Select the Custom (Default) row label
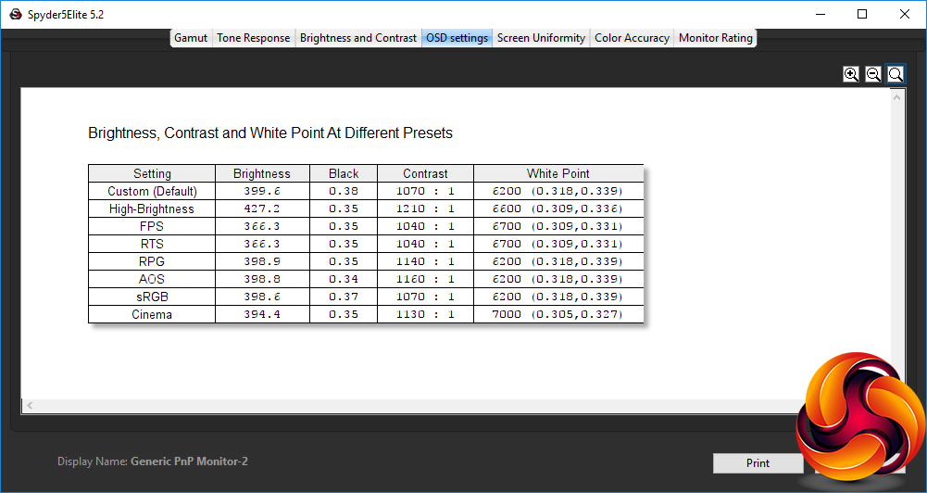Screen dimensions: 927x493 [x=152, y=191]
